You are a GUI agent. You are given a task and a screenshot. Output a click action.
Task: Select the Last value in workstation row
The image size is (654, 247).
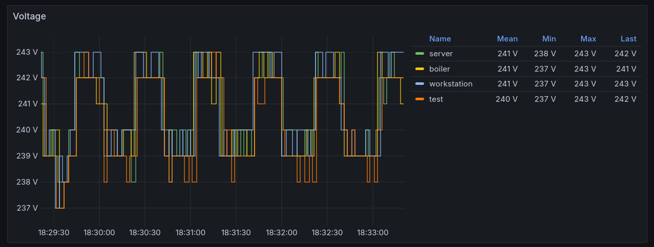(x=628, y=84)
